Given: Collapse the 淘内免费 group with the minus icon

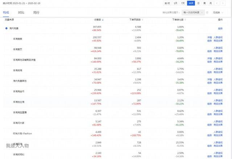Looking at the screenshot, I should [x=7, y=28].
